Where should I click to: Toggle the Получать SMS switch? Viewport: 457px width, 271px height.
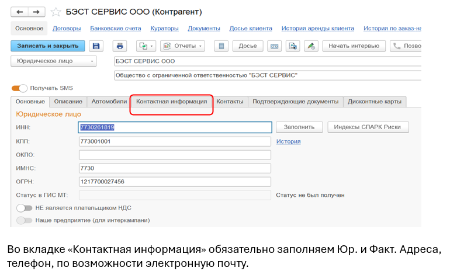click(x=19, y=88)
